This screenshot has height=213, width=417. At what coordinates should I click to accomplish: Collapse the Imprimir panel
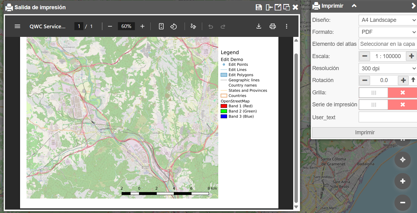point(354,6)
